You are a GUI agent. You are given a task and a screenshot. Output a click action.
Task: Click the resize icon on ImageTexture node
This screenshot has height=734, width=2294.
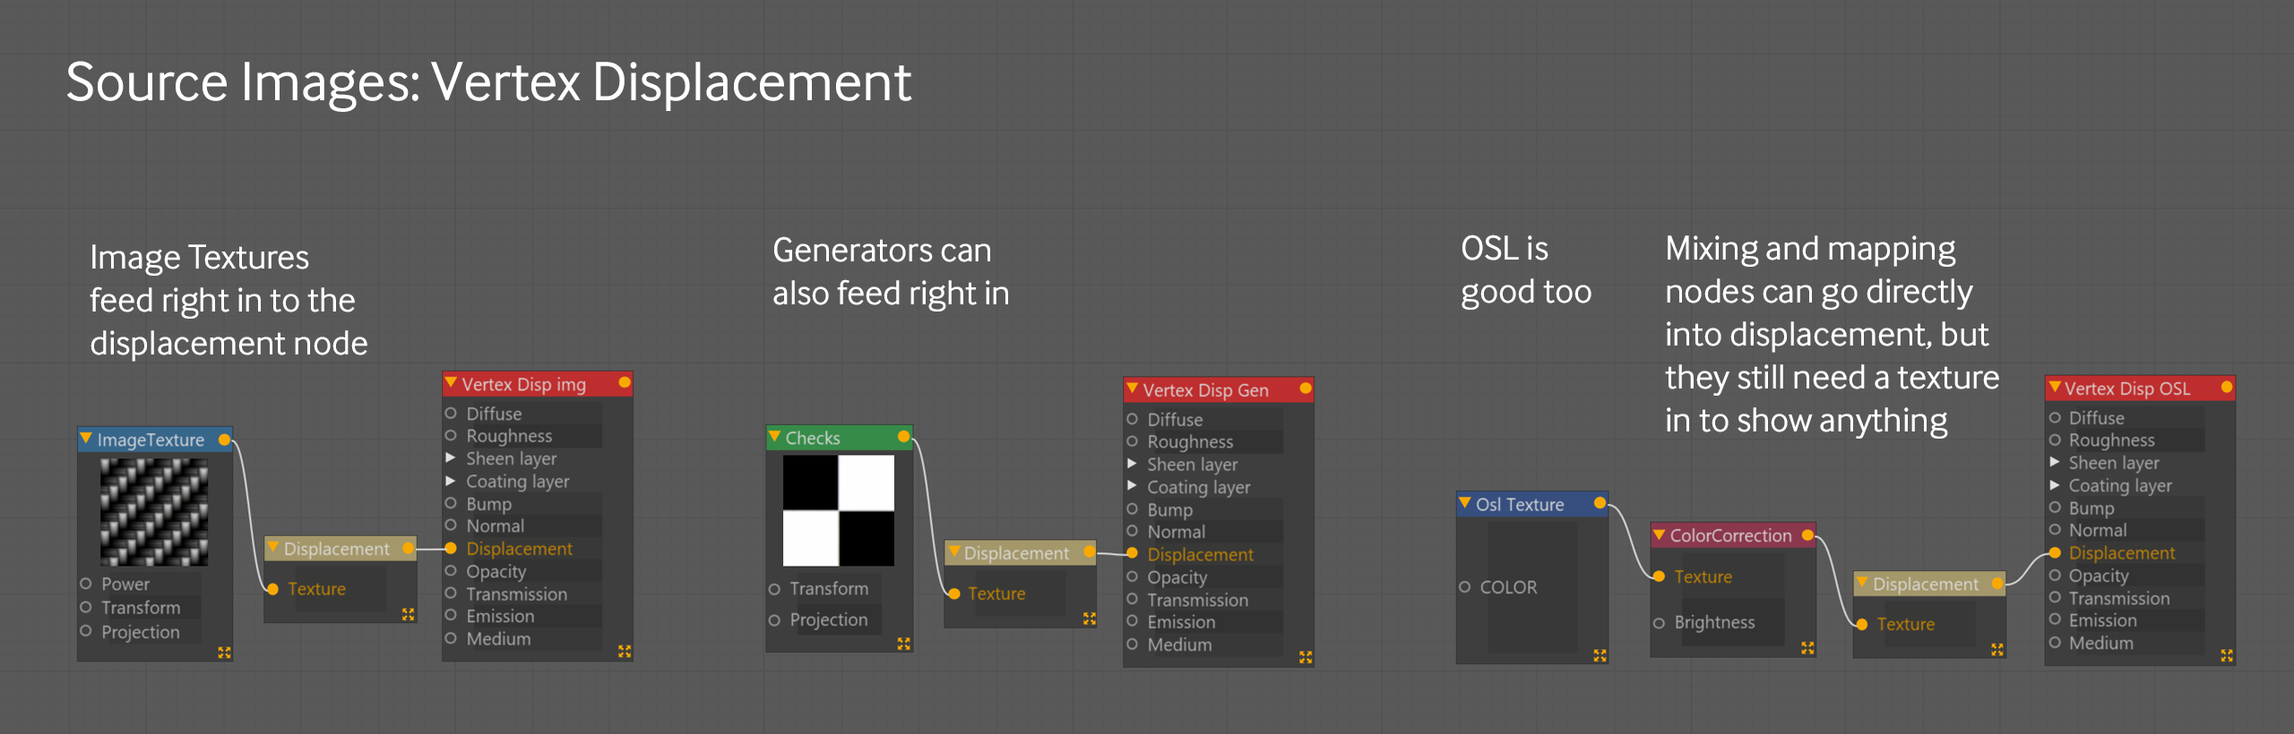coord(224,653)
